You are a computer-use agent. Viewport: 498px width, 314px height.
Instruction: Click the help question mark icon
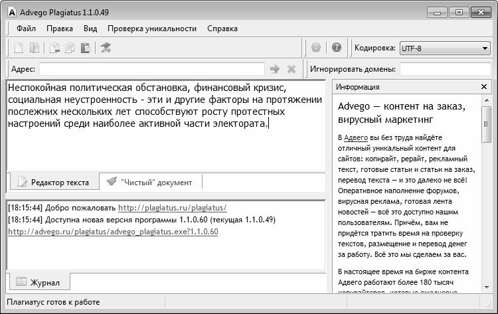pos(337,48)
